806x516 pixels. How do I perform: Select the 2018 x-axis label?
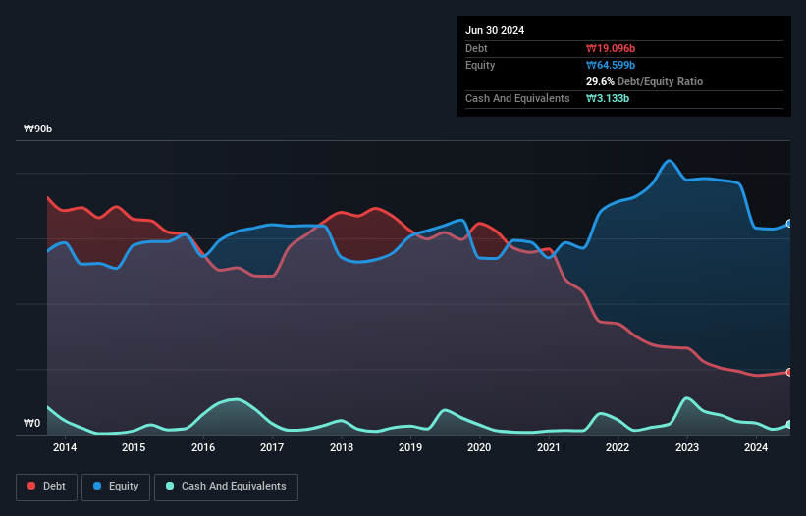342,447
